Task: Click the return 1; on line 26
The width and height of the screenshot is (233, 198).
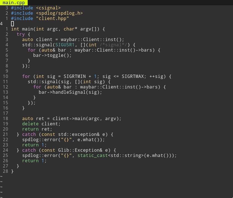Action: pyautogui.click(x=34, y=161)
